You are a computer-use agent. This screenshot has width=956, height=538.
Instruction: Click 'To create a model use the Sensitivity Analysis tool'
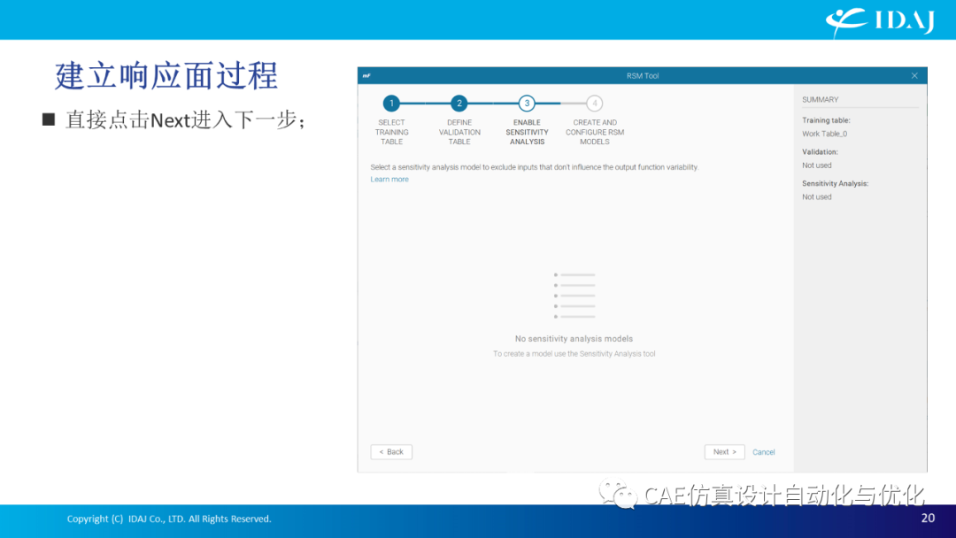click(574, 353)
